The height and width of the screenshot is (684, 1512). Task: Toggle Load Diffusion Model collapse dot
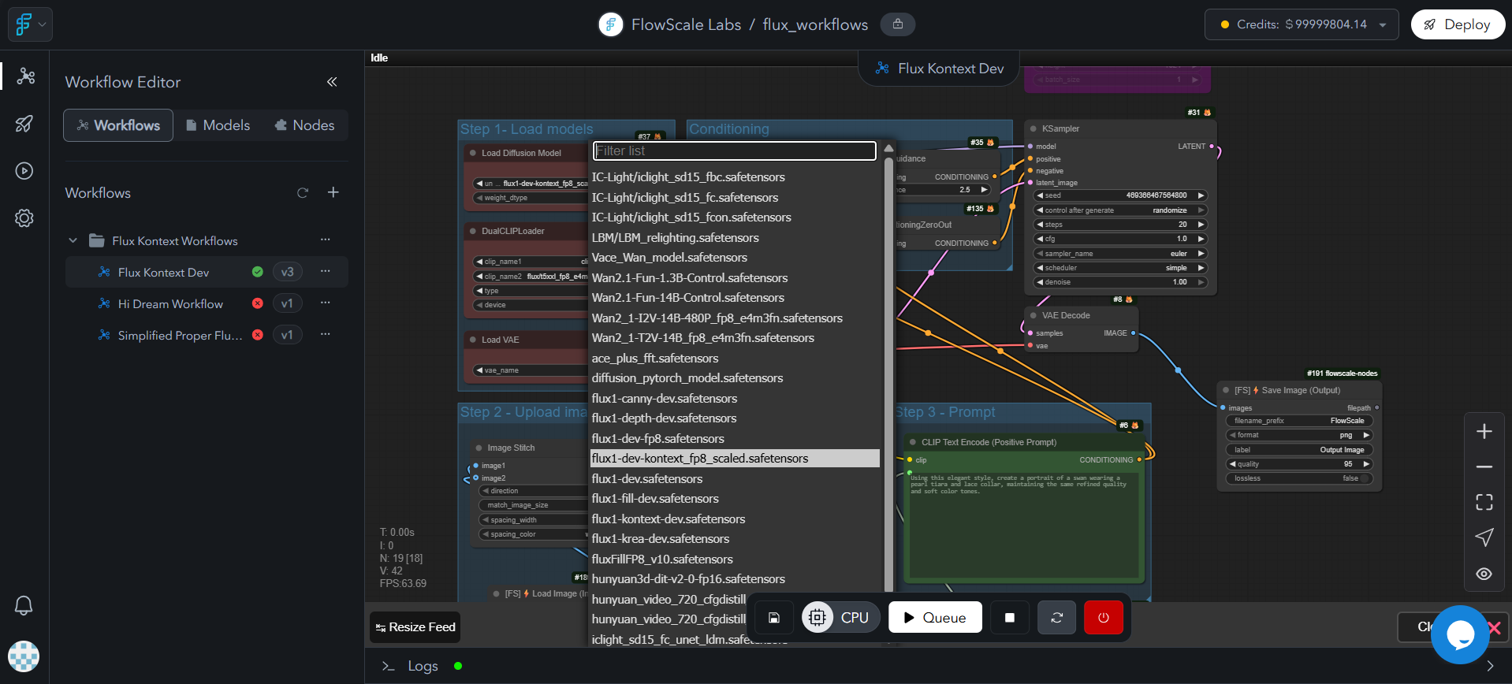473,153
